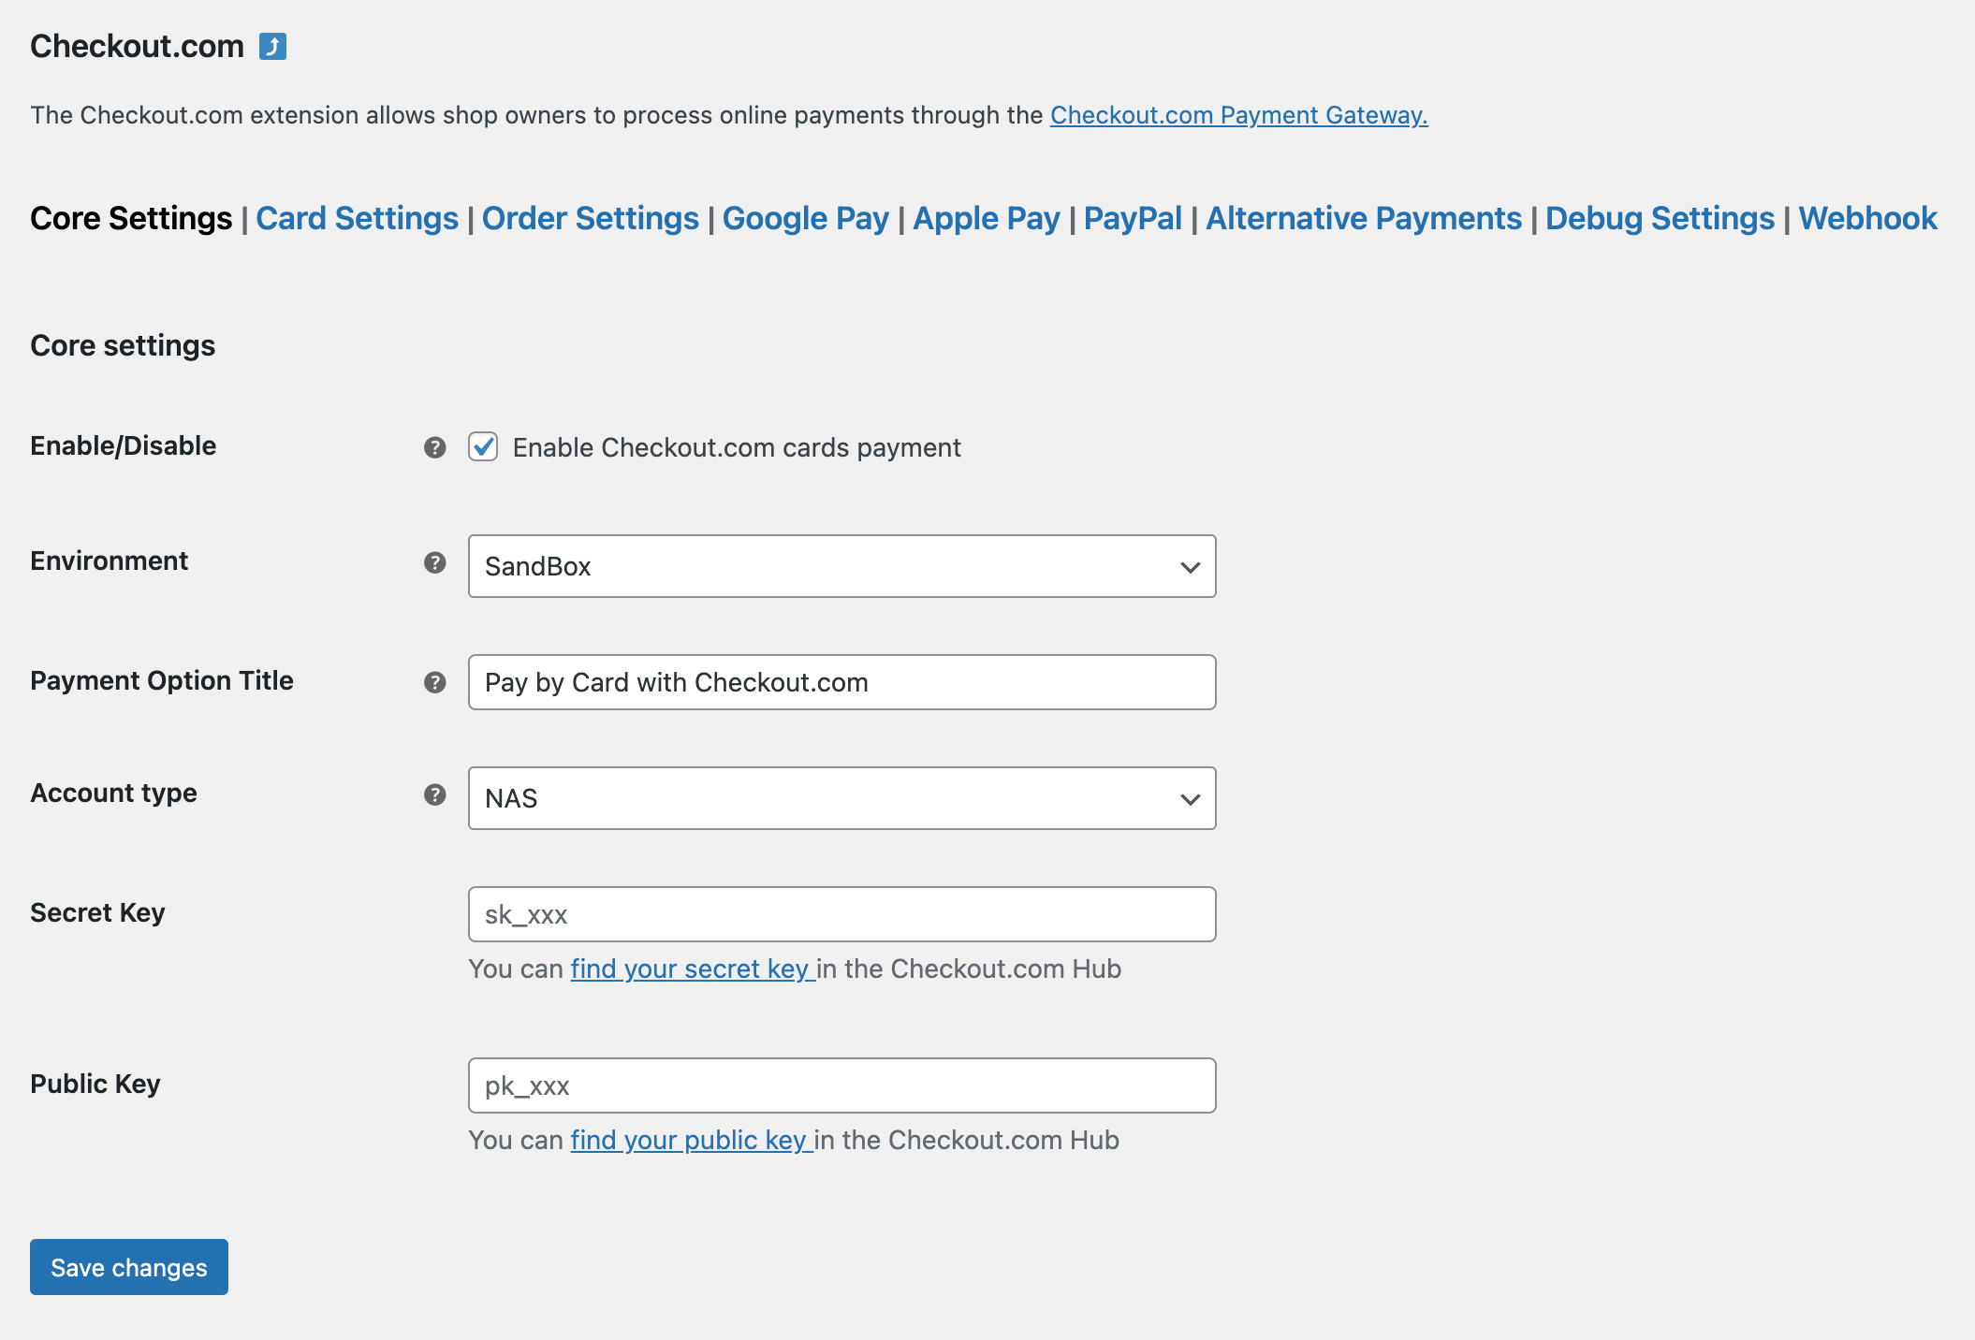Open the Google Pay tab
1975x1340 pixels.
point(805,218)
